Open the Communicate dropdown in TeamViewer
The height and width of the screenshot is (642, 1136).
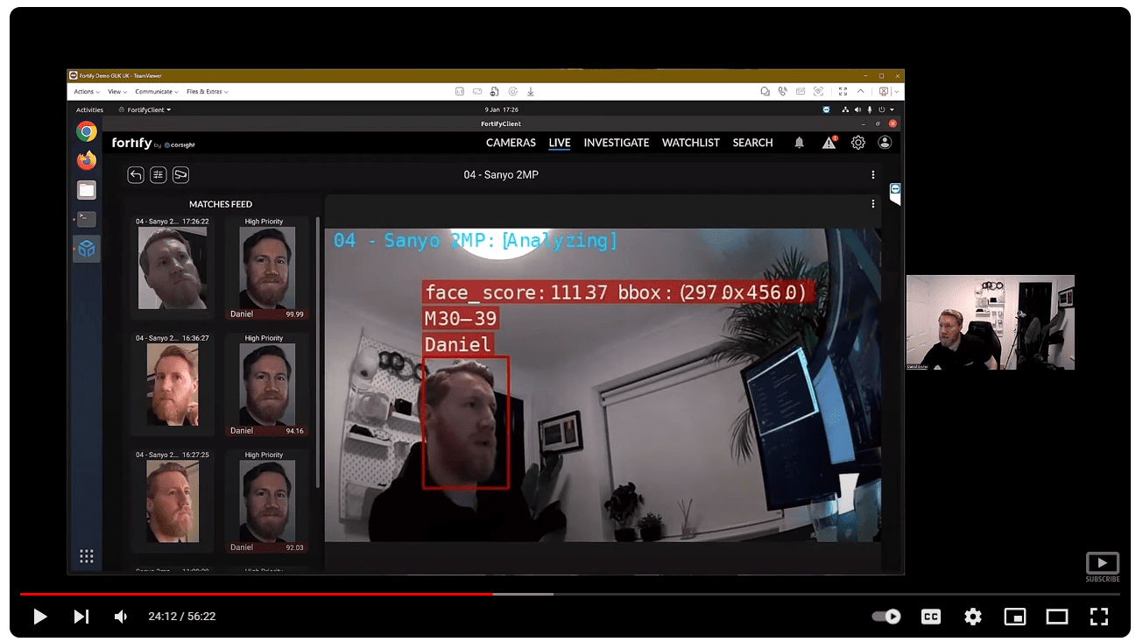pyautogui.click(x=157, y=91)
